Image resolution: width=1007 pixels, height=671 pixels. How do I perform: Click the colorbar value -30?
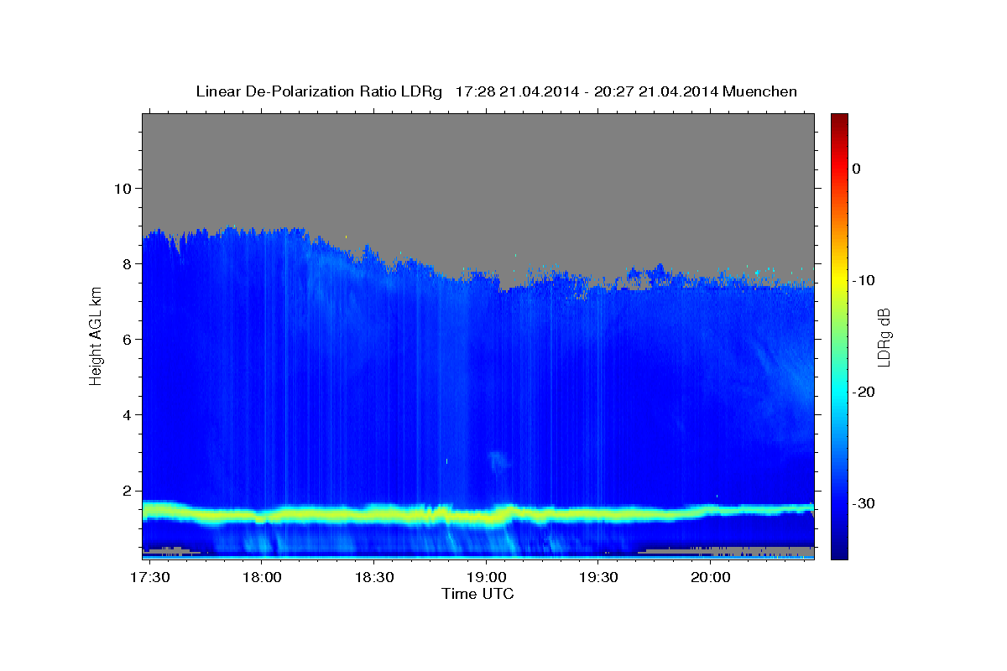863,503
